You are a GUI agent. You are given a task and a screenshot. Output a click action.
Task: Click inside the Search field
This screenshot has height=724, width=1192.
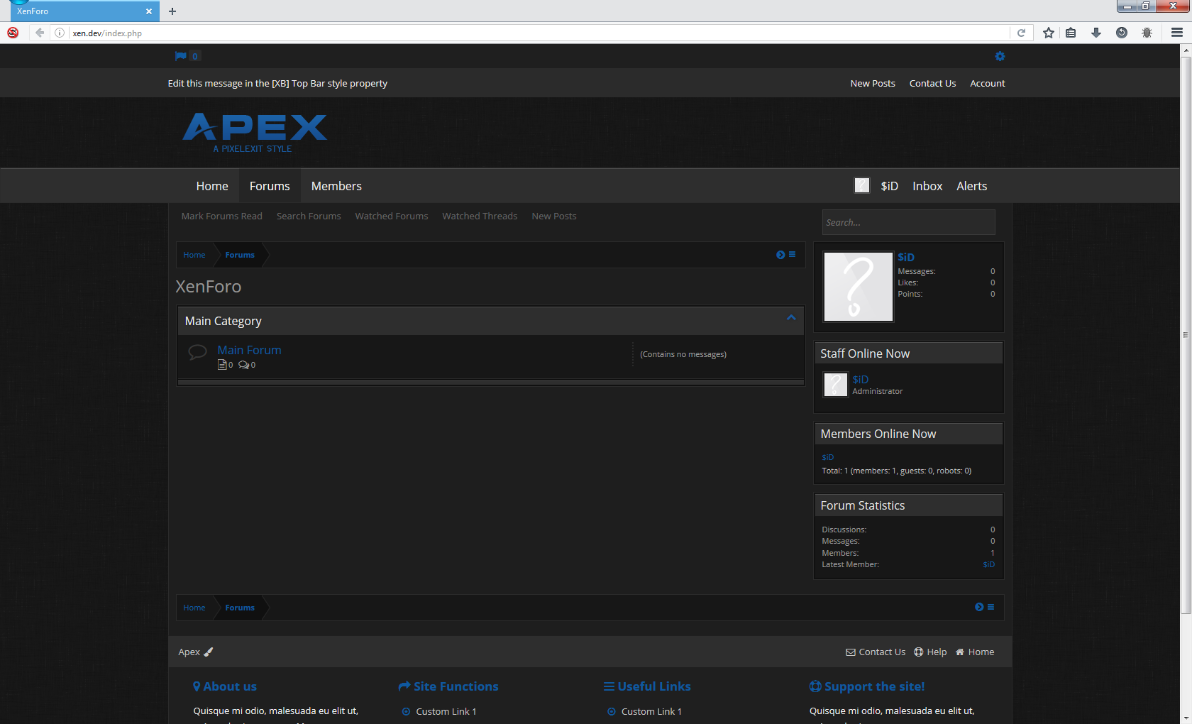[908, 222]
